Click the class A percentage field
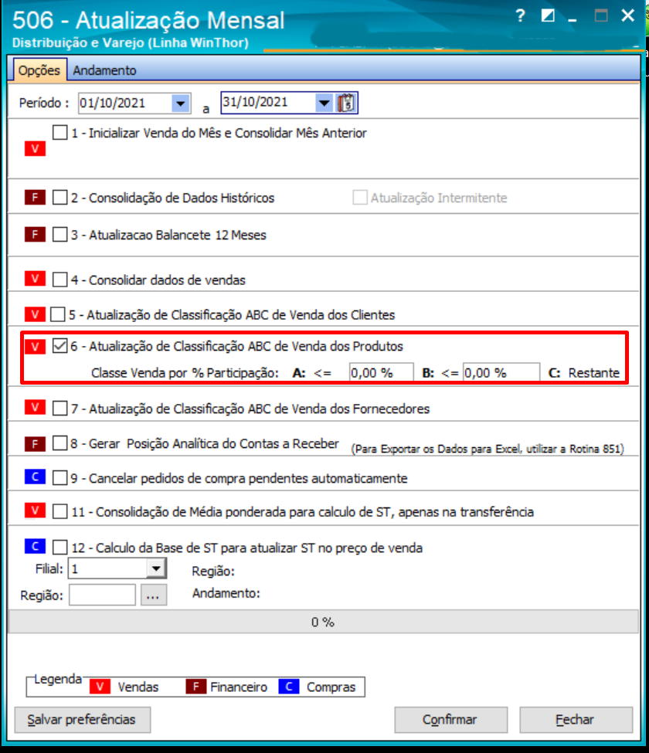Viewport: 649px width, 753px height. [381, 373]
